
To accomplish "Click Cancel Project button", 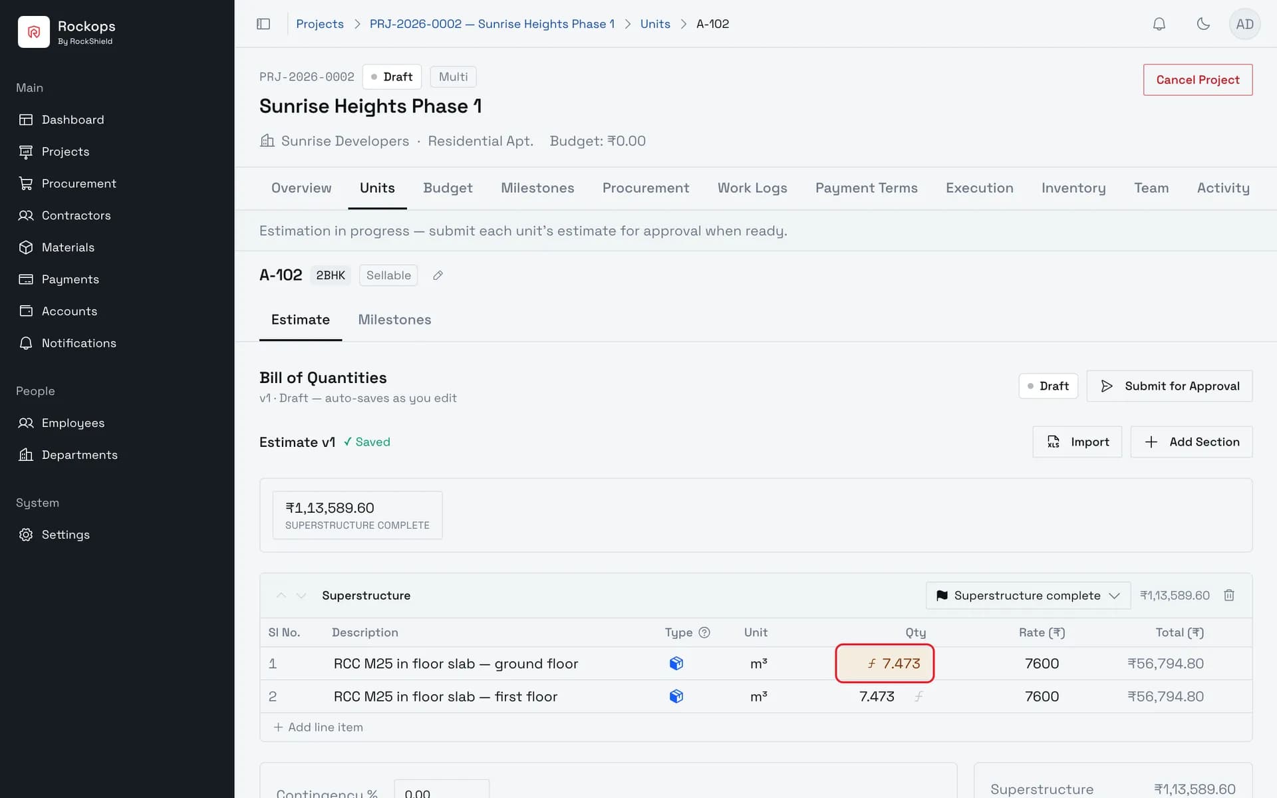I will (1197, 80).
